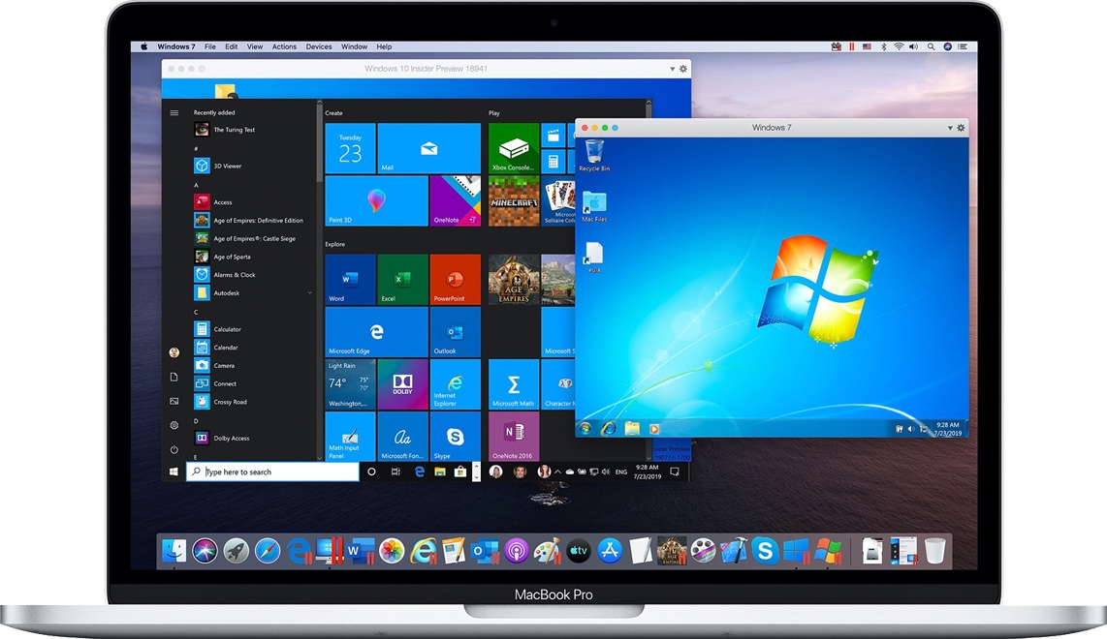This screenshot has width=1107, height=639.
Task: Click the Windows 7 Start orb
Action: (x=585, y=427)
